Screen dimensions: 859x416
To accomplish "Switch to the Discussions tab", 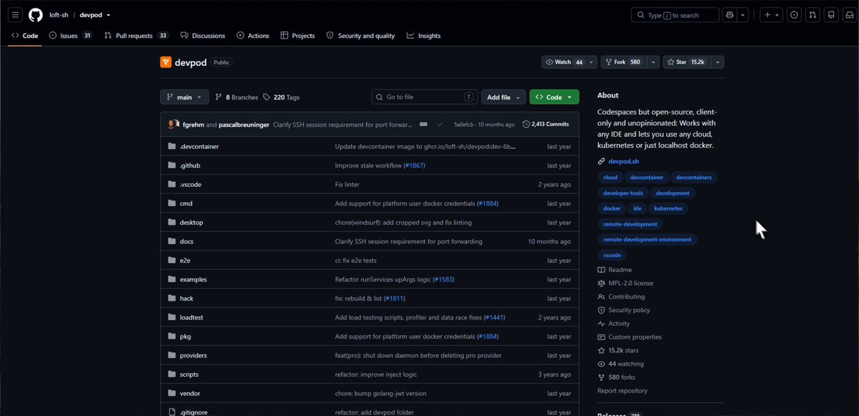I will click(x=203, y=36).
